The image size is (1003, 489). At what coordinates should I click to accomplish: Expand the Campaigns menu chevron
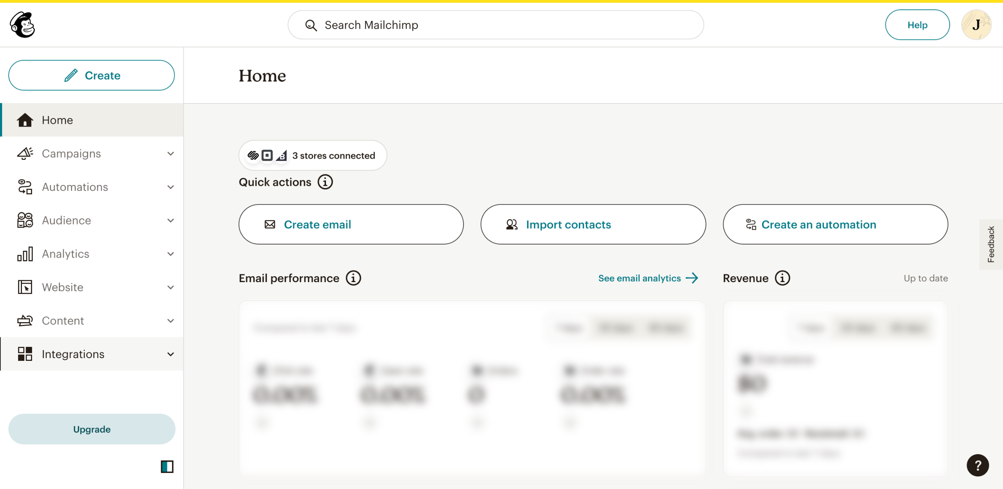click(170, 154)
